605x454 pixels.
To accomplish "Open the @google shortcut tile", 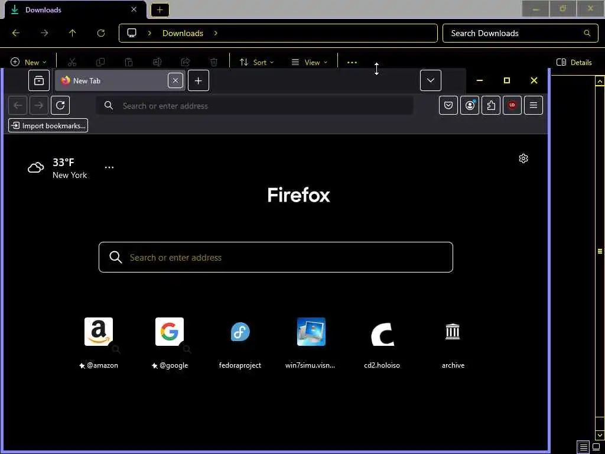I will 170,343.
